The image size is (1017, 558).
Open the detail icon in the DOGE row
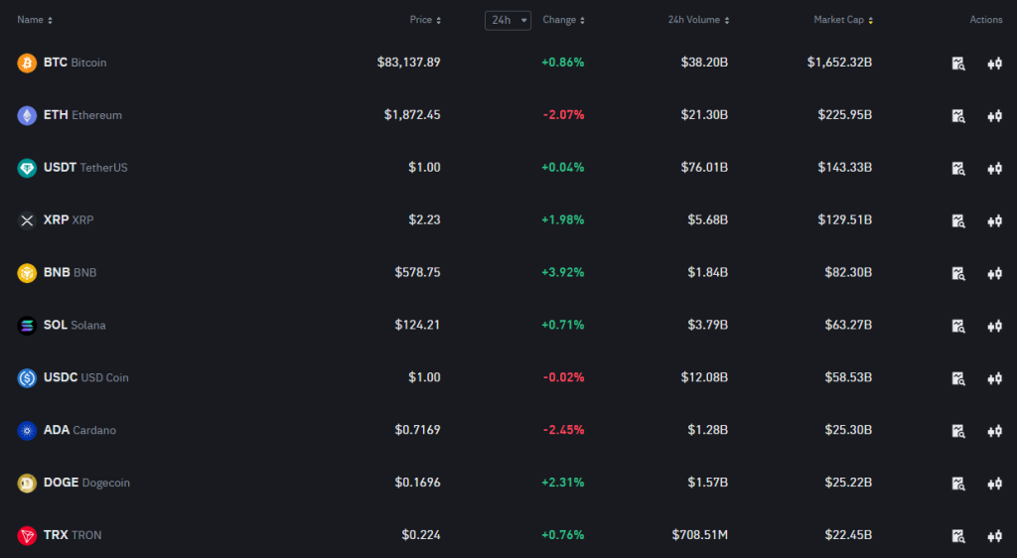[958, 484]
